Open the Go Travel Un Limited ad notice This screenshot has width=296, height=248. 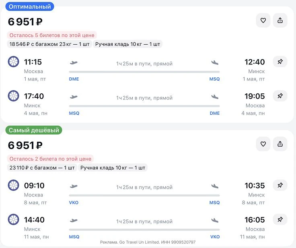pos(148,242)
